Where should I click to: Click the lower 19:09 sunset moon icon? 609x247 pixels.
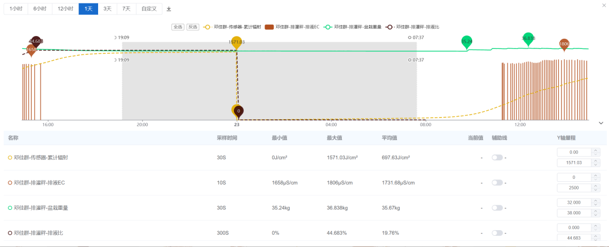pyautogui.click(x=115, y=60)
